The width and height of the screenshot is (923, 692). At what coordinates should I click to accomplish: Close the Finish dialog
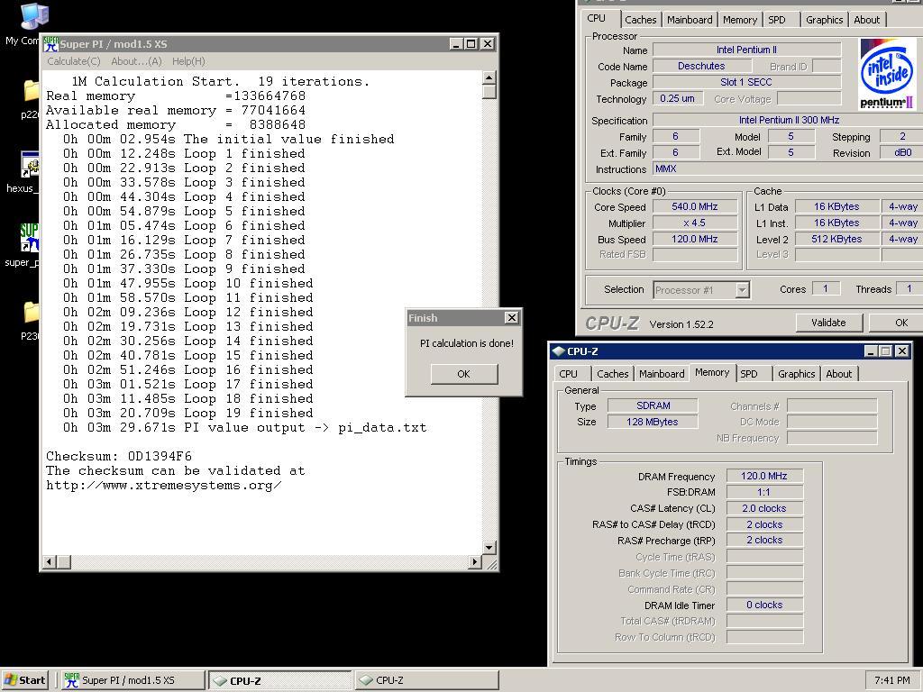tap(512, 318)
